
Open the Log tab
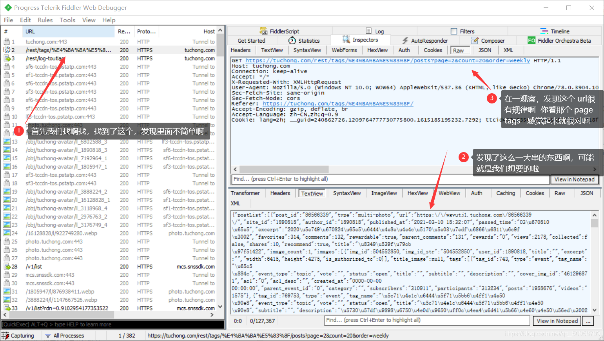(375, 31)
